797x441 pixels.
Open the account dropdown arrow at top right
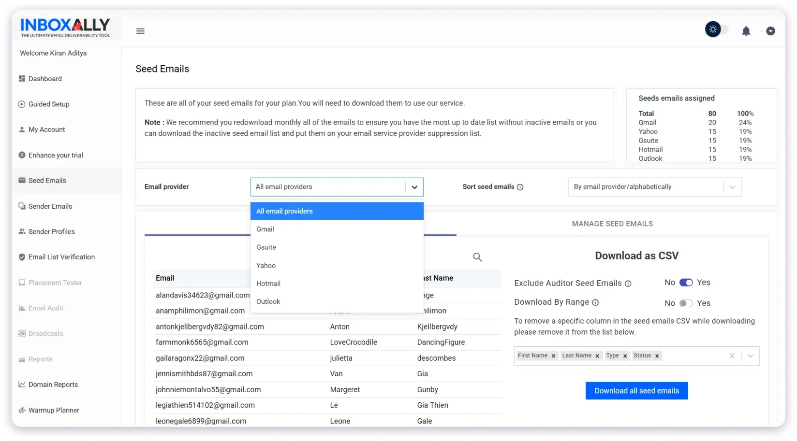point(771,31)
